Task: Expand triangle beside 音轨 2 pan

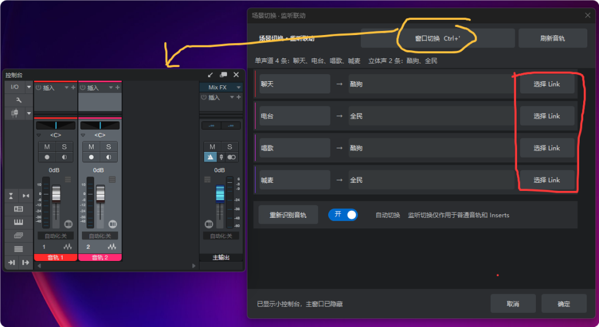Action: 83,135
